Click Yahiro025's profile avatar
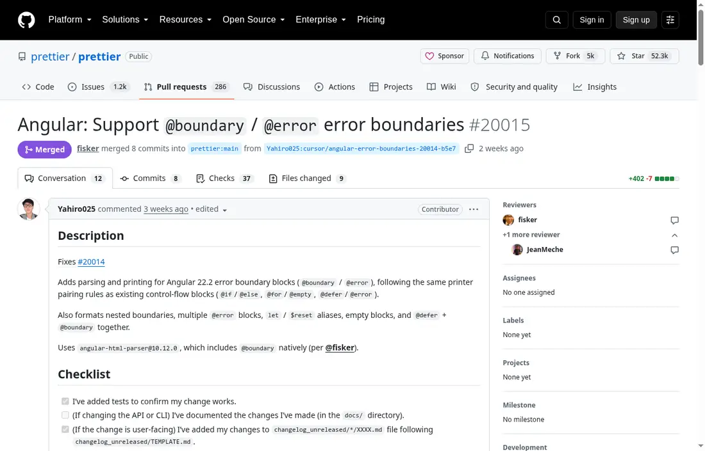The width and height of the screenshot is (705, 451). click(29, 209)
